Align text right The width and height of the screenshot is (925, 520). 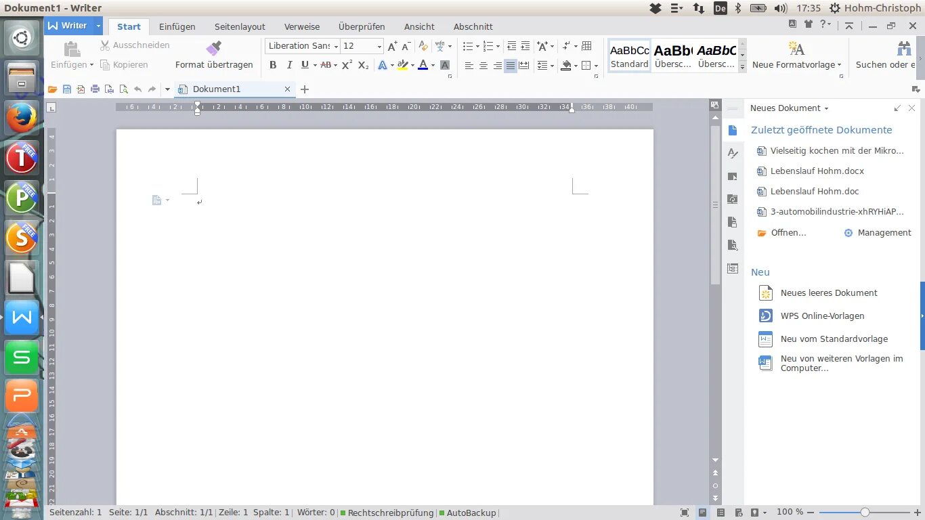coord(498,66)
